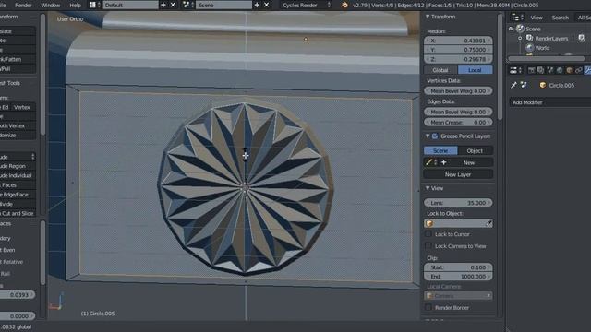
Task: Toggle the Grease Pencil Layers checkbox
Action: pyautogui.click(x=435, y=136)
